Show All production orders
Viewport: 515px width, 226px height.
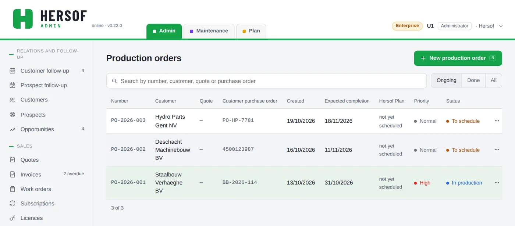coord(494,80)
